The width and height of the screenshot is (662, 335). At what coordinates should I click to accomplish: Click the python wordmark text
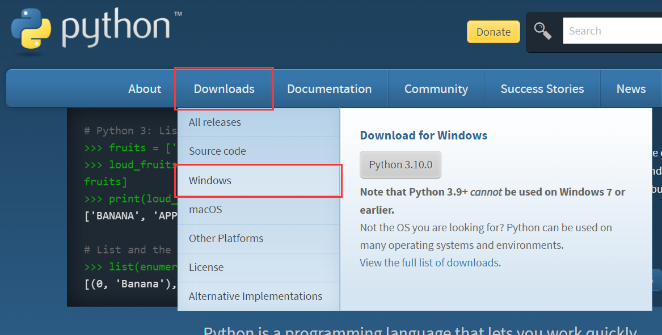tap(116, 28)
